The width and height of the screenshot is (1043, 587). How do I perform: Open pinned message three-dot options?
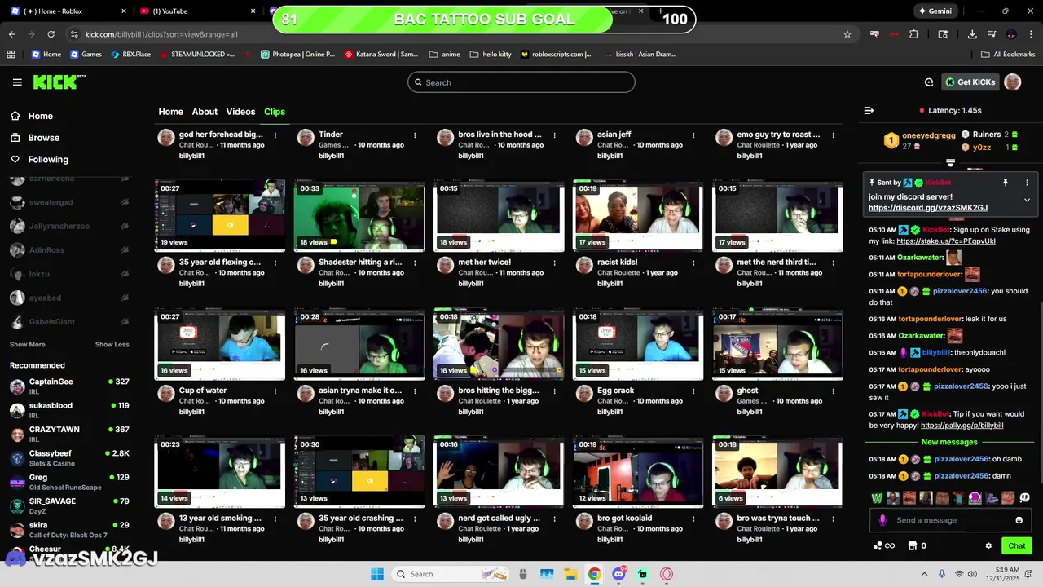coord(1027,183)
